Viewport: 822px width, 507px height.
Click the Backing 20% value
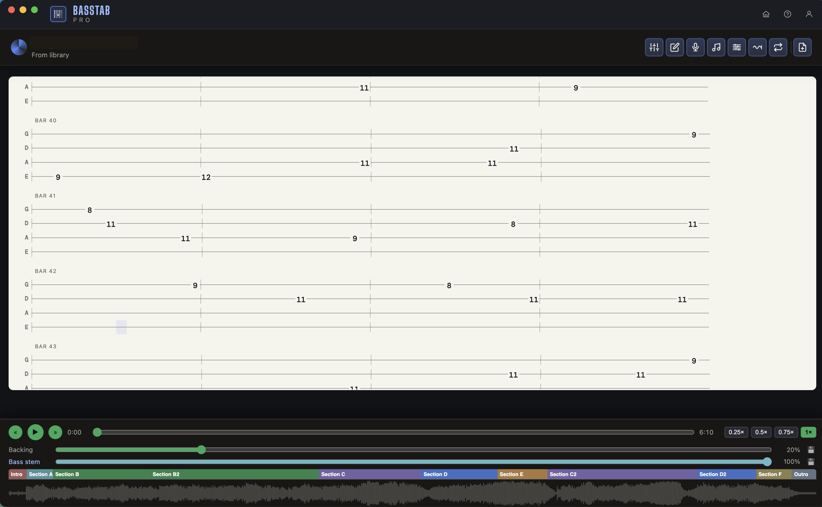pos(793,450)
